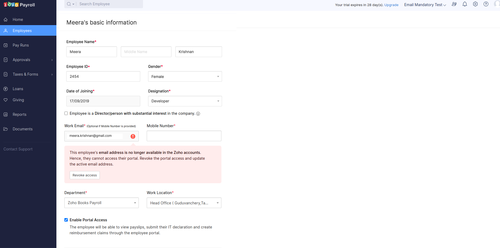
Task: Expand the Designation dropdown
Action: tap(185, 101)
